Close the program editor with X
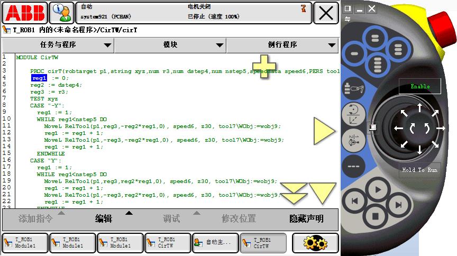457x256 pixels. 326,13
